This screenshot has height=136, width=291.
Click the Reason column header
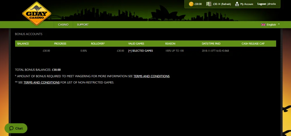170,44
